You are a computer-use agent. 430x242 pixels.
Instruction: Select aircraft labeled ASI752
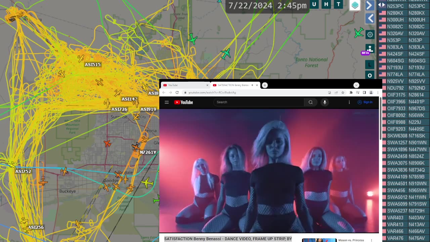(x=23, y=171)
